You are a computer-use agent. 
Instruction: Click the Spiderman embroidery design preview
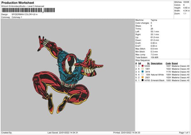coord(68,75)
